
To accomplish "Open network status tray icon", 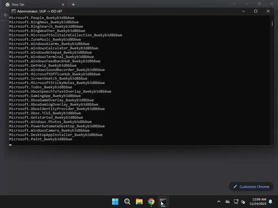I will click(236, 201).
